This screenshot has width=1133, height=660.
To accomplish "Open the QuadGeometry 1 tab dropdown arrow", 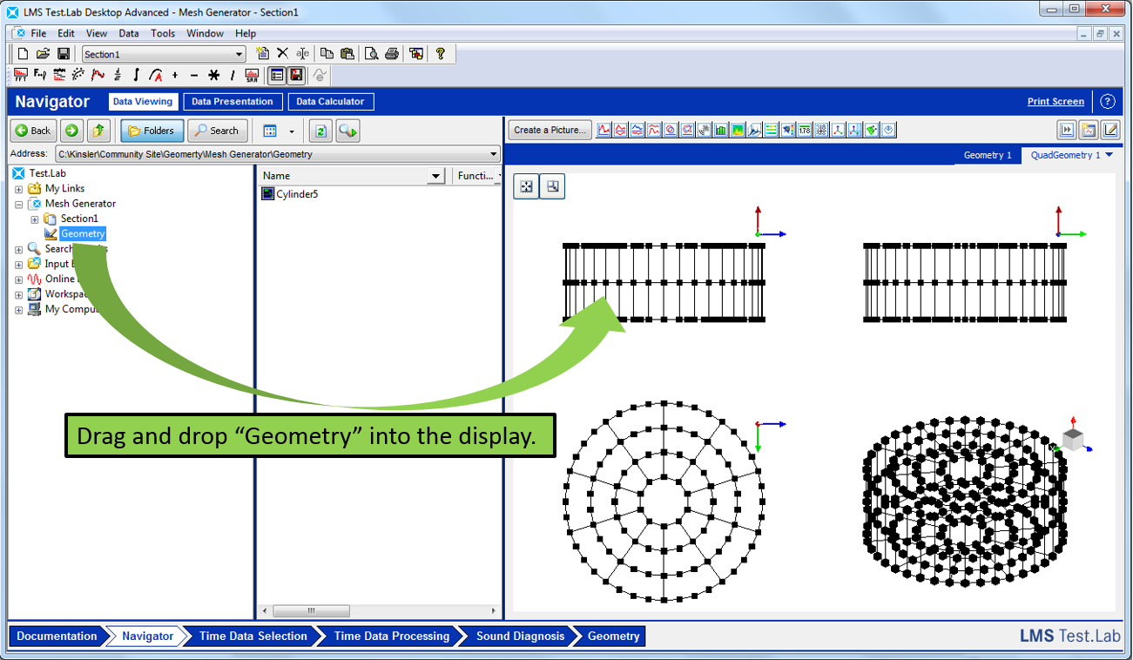I will click(x=1109, y=155).
